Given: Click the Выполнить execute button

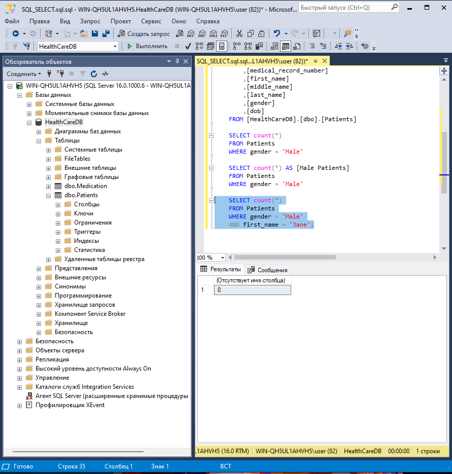Looking at the screenshot, I should pyautogui.click(x=147, y=46).
